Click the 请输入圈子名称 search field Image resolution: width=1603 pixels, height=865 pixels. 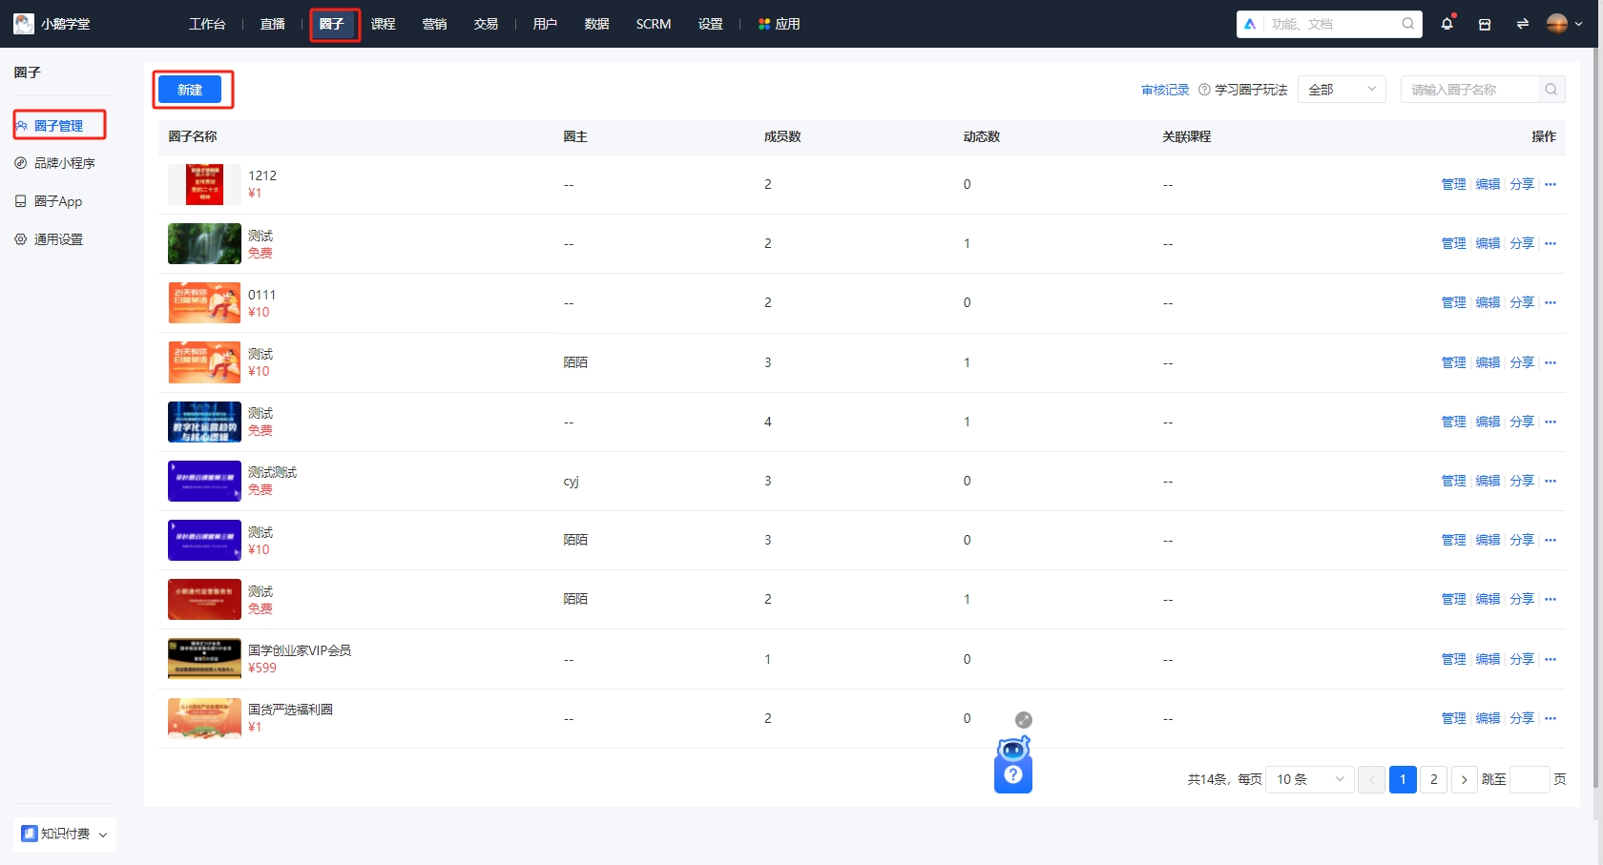[x=1469, y=89]
